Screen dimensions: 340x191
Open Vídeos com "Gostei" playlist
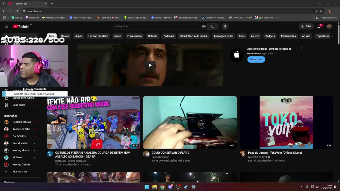pos(20,98)
